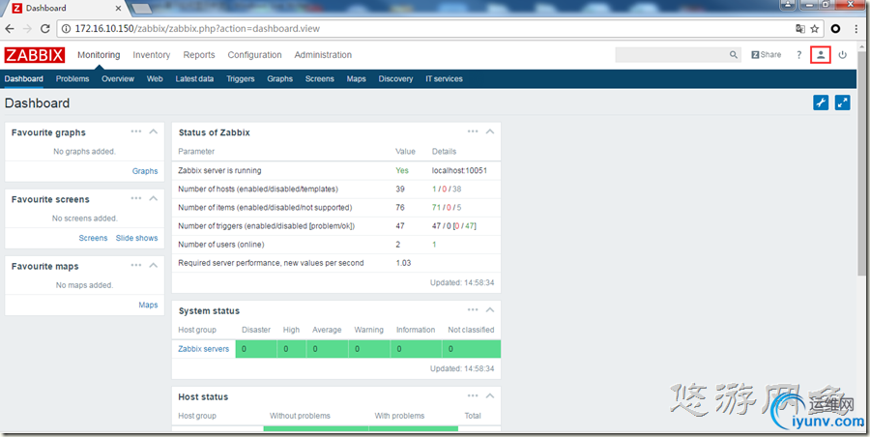The width and height of the screenshot is (870, 437).
Task: Click Graphs link in Favourite graphs
Action: tap(145, 171)
